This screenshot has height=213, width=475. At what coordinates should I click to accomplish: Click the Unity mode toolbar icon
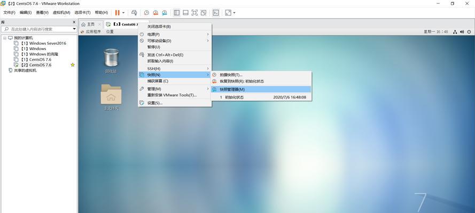click(x=204, y=13)
